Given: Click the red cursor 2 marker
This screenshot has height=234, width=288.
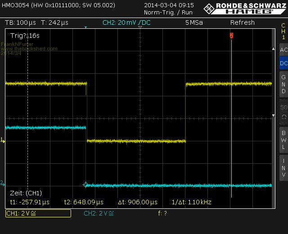Looking at the screenshot, I should [231, 35].
